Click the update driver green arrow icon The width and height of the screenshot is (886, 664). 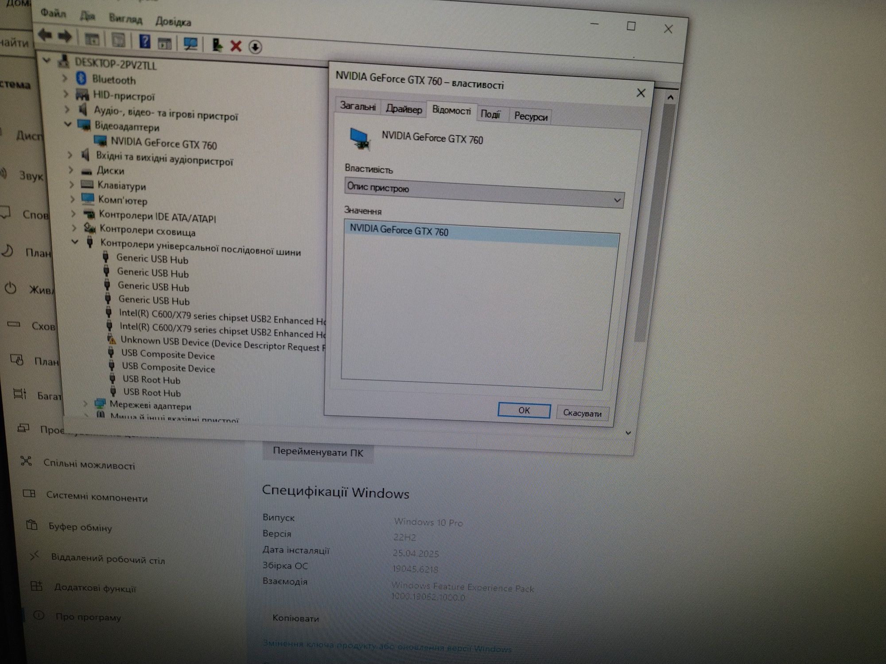(x=218, y=45)
